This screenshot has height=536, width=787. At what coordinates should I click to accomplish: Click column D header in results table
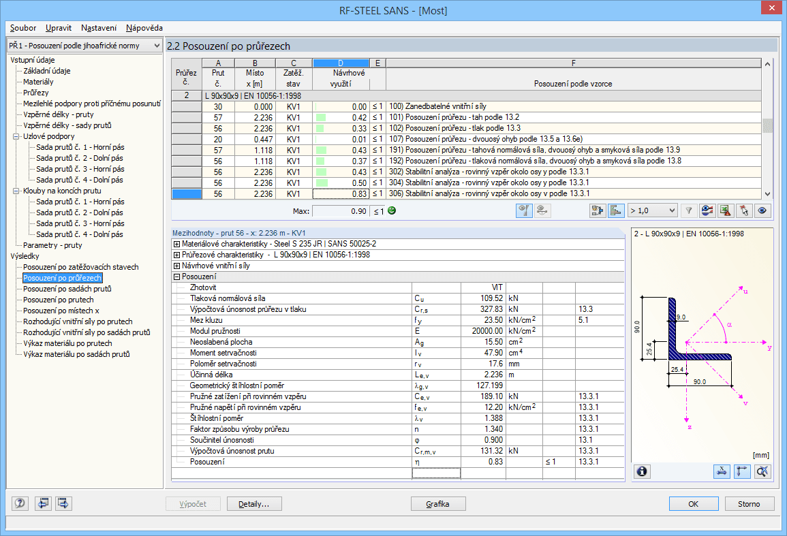click(x=341, y=63)
